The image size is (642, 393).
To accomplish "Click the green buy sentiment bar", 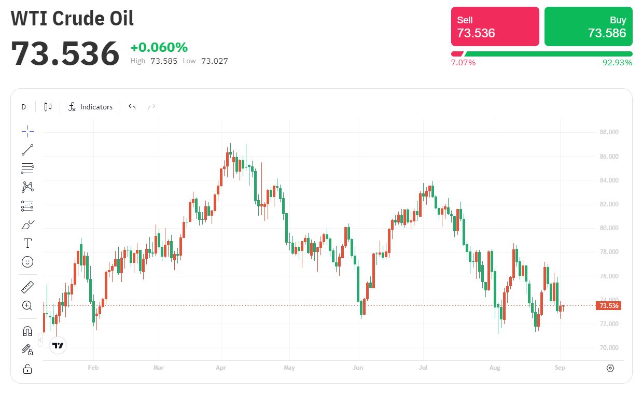I will tap(548, 54).
